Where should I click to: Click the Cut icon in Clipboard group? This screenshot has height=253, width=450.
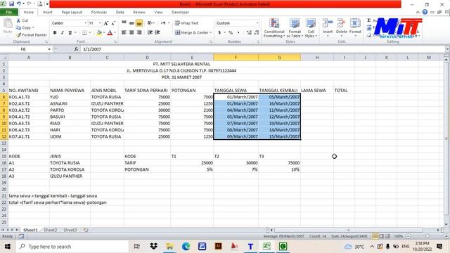18,20
